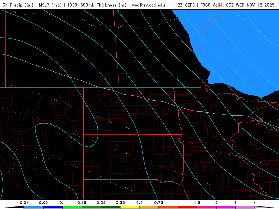The width and height of the screenshot is (279, 209).
Task: Choose the red 1–1.5 legend swatch
Action: pos(188,207)
